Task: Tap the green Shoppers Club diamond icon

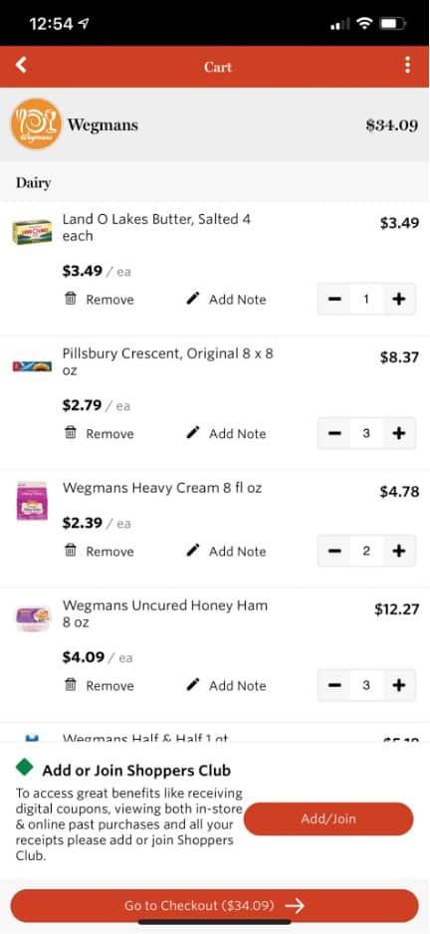Action: pos(25,767)
